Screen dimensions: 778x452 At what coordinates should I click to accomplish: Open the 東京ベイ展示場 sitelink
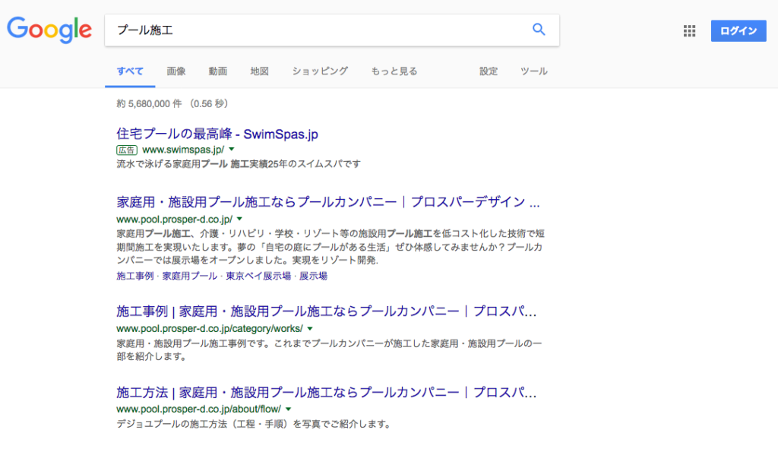coord(258,276)
